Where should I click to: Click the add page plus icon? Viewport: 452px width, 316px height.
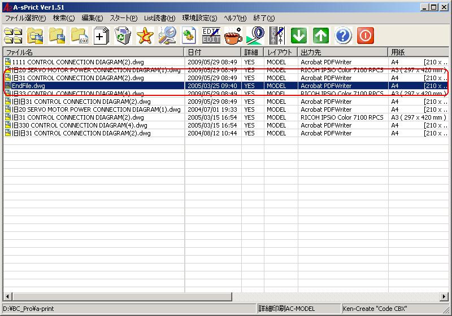pyautogui.click(x=101, y=36)
